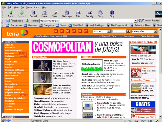This screenshot has height=124, width=164.
Task: Click the shopping cart icon in the Terra header
Action: pos(56,31)
